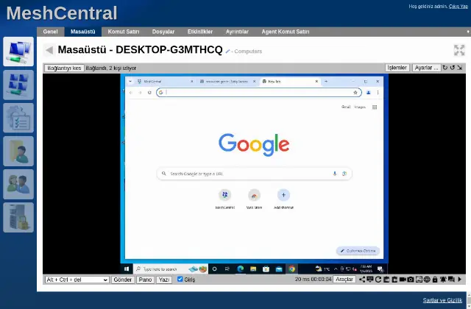
Task: Click the play arrow icon in toolbar
Action: coord(459,280)
